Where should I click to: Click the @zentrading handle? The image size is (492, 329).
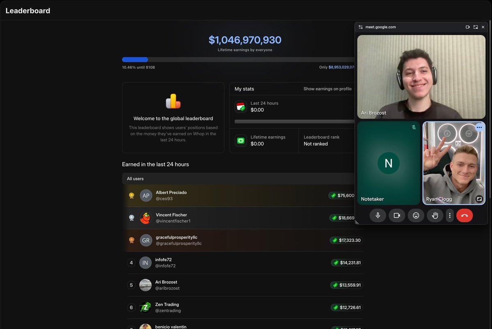pyautogui.click(x=168, y=311)
